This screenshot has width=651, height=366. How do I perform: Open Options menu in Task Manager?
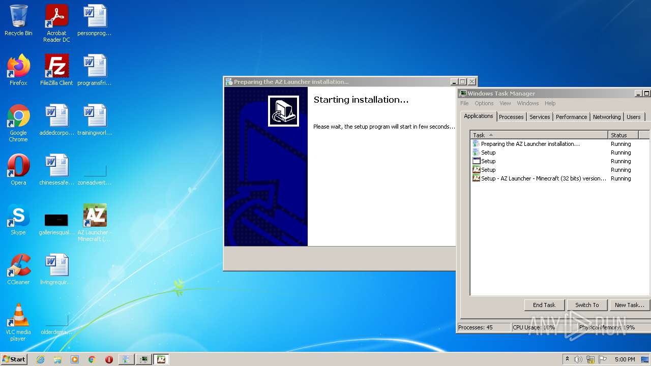[484, 103]
